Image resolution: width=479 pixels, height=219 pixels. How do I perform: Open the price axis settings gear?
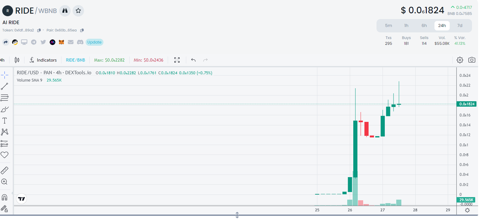coord(467,210)
